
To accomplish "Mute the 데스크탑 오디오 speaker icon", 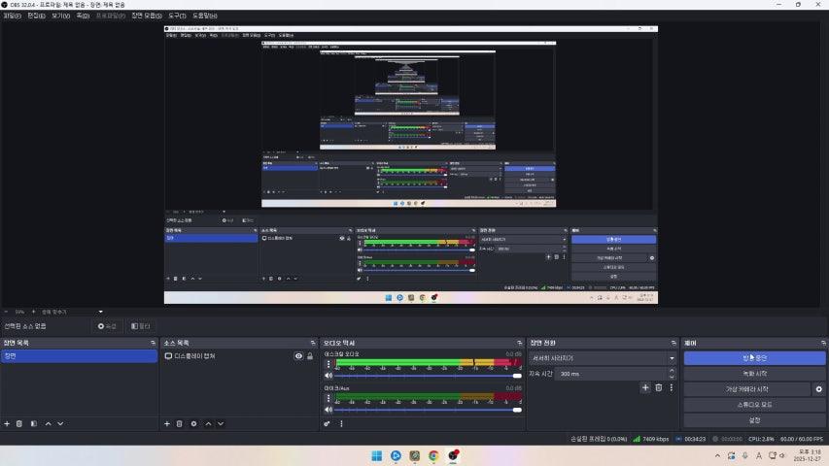I will point(328,375).
